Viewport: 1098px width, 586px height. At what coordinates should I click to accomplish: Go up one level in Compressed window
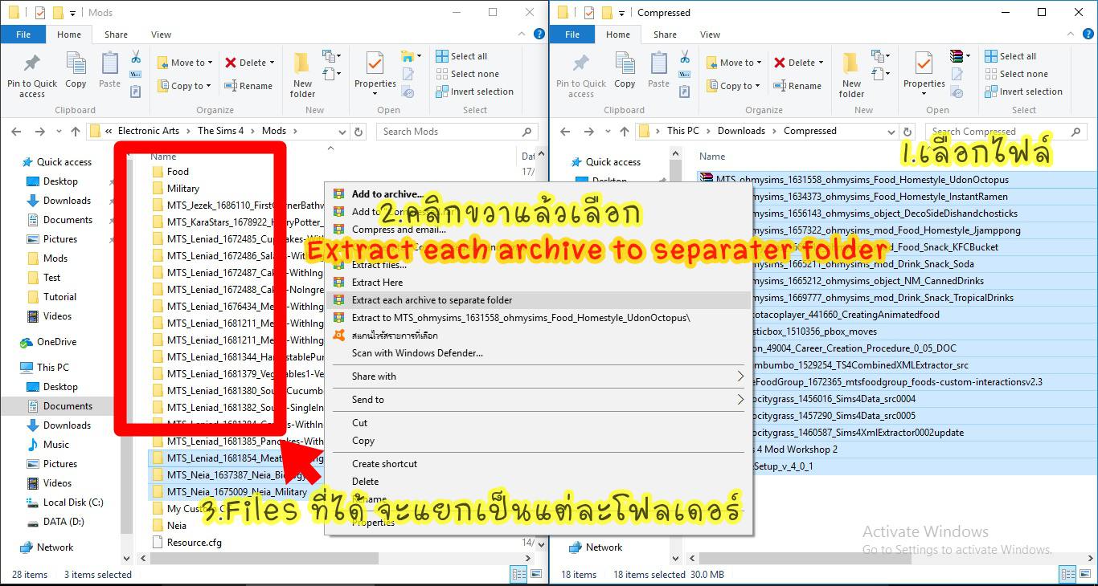tap(624, 132)
